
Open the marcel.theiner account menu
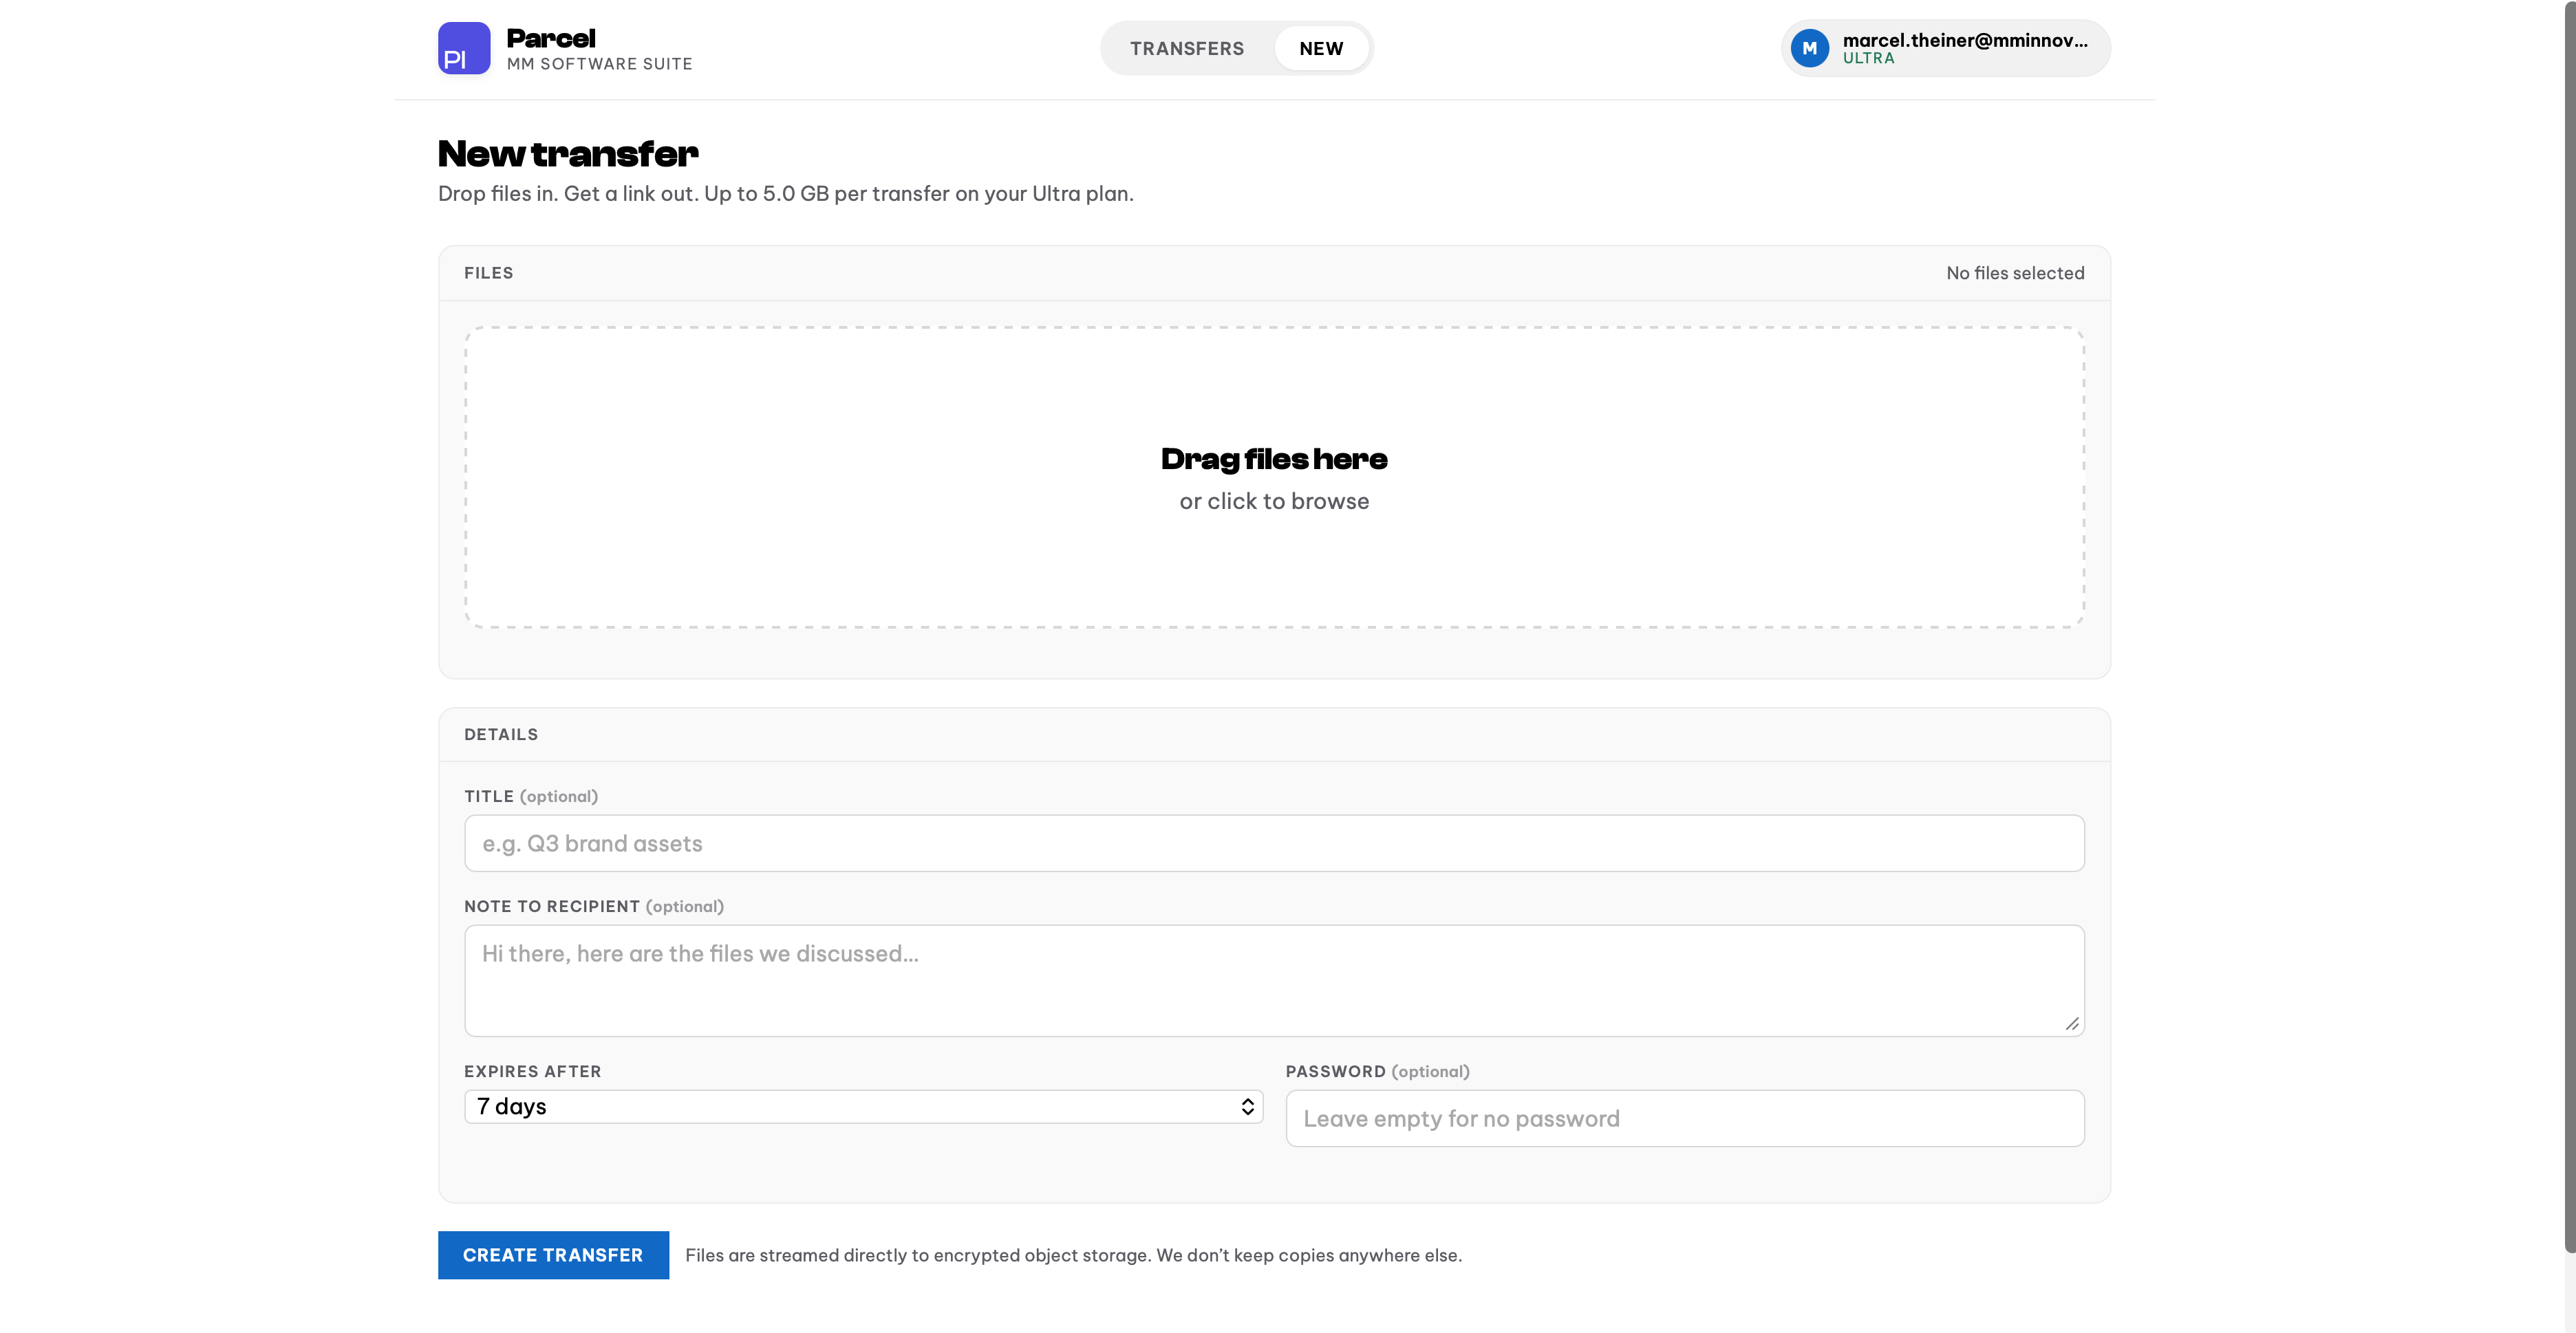[x=1945, y=48]
